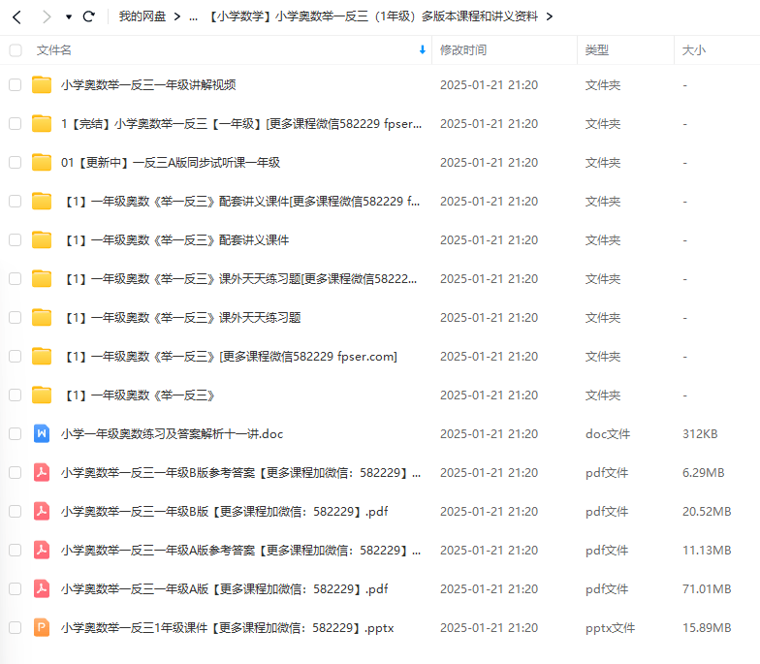Open PDF icon of 一年级B版参考答案
Viewport: 760px width, 664px height.
42,473
